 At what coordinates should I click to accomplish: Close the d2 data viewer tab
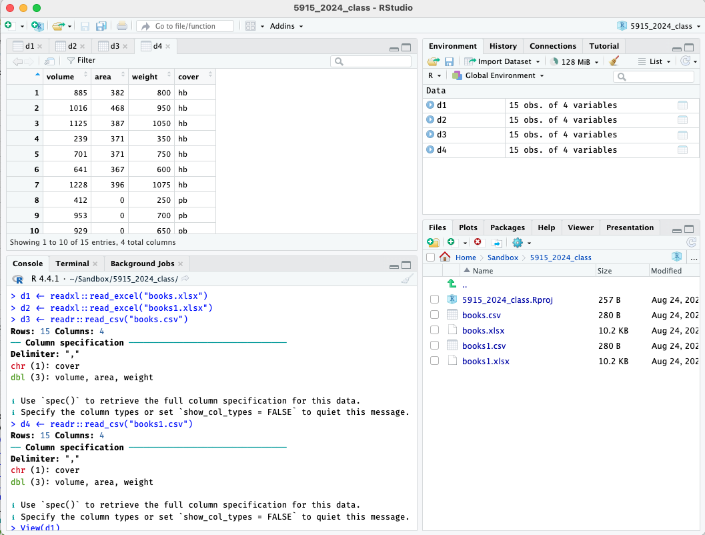click(82, 46)
